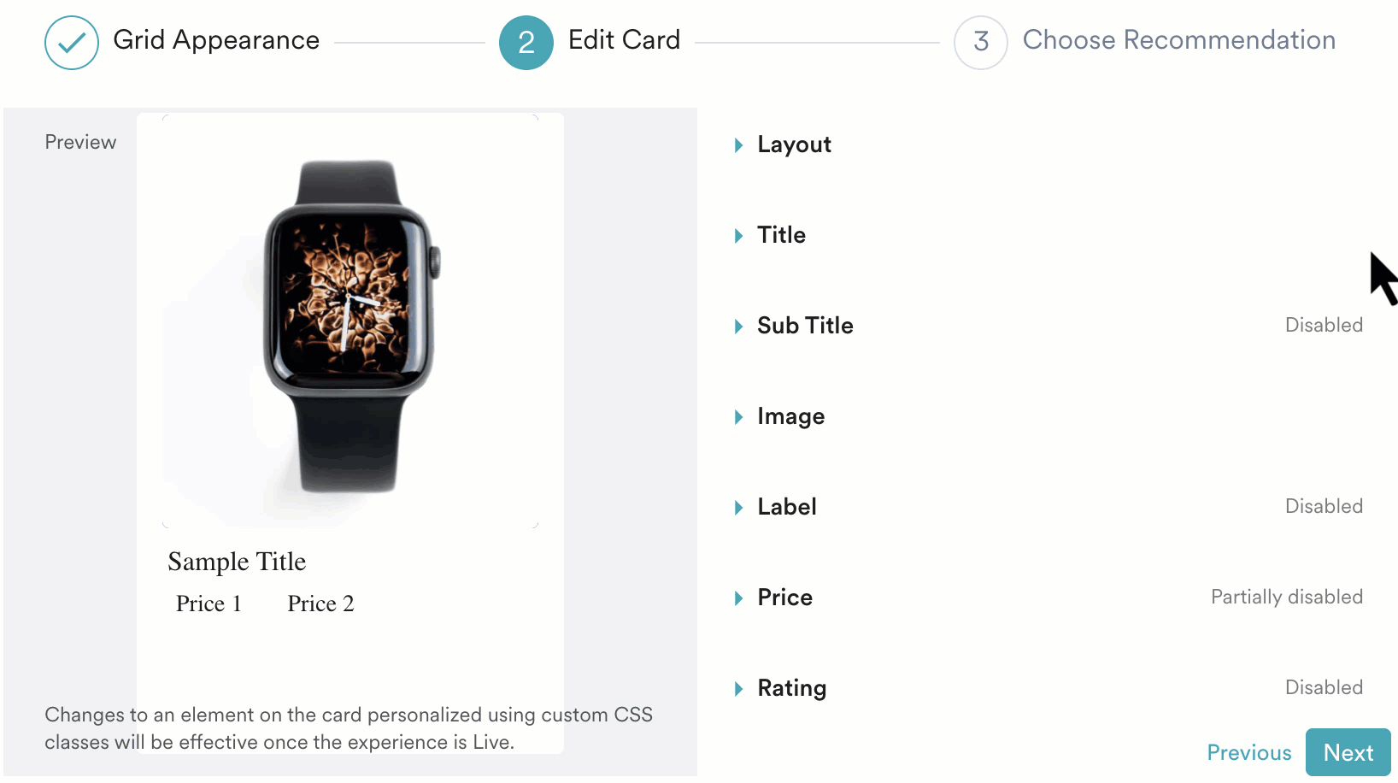Click the watch preview thumbnail
Screen dimensions: 1398x783
click(350, 321)
